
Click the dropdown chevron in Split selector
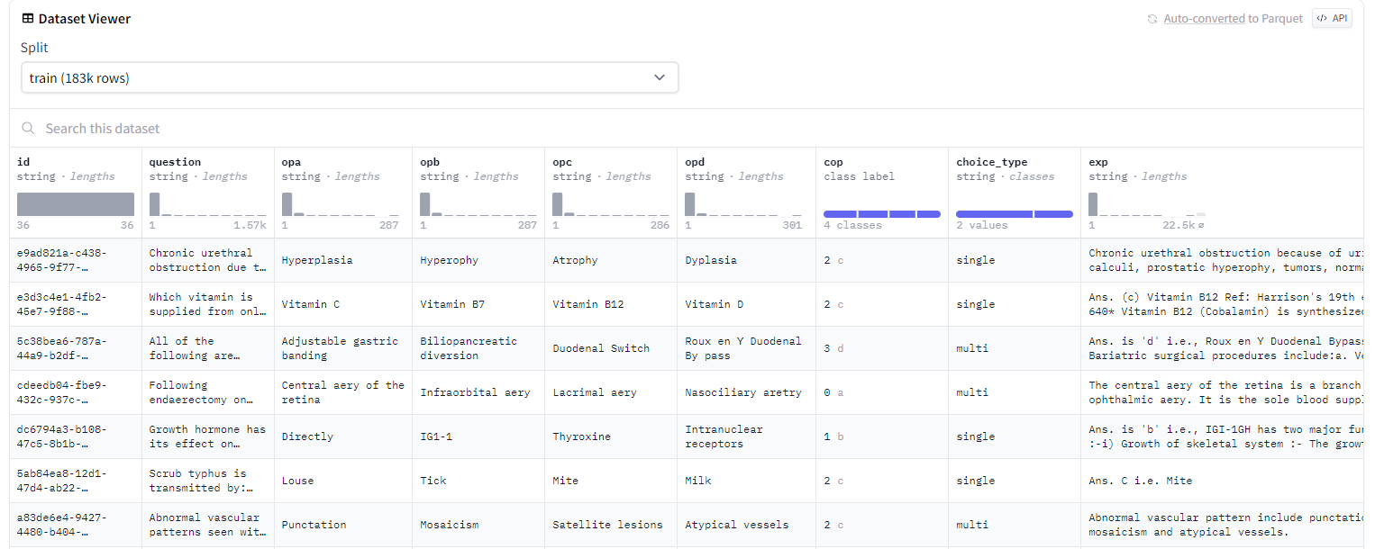[x=659, y=78]
